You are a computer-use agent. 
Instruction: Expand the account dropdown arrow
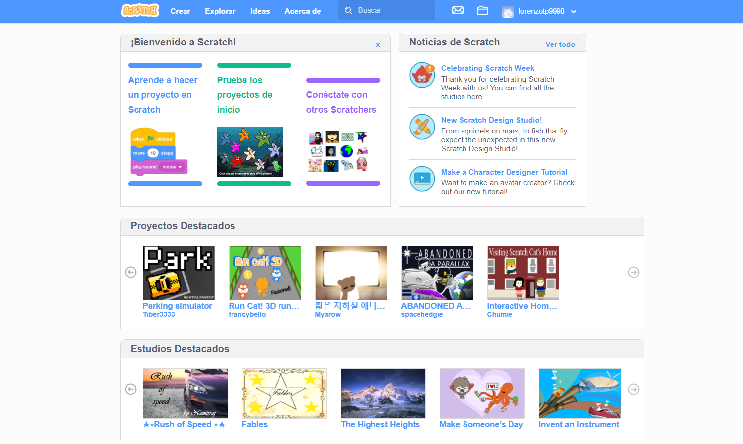coord(574,12)
